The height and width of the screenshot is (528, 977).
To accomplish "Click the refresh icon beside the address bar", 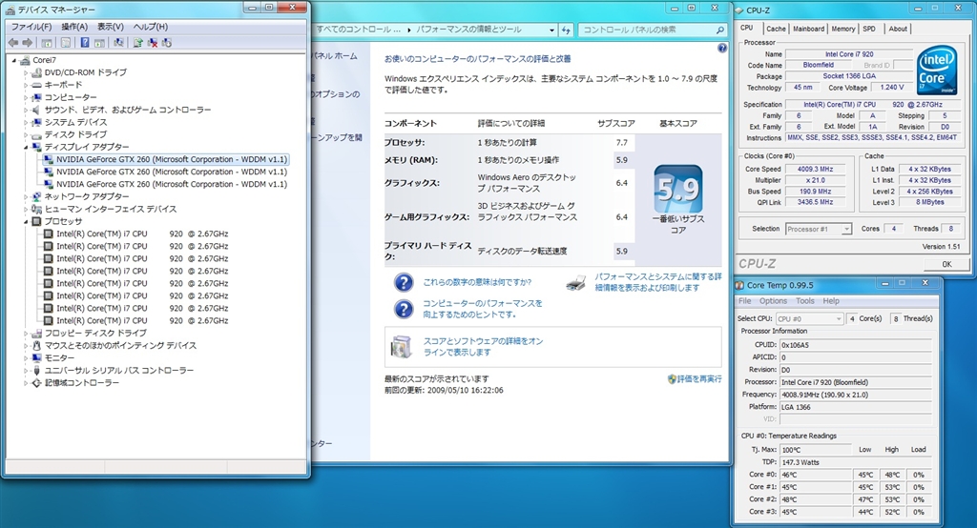I will point(566,30).
